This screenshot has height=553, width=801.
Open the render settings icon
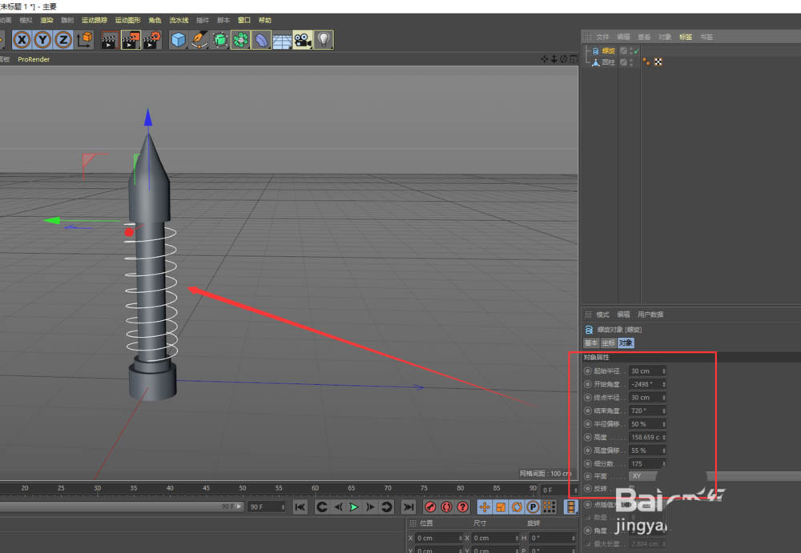pos(151,40)
